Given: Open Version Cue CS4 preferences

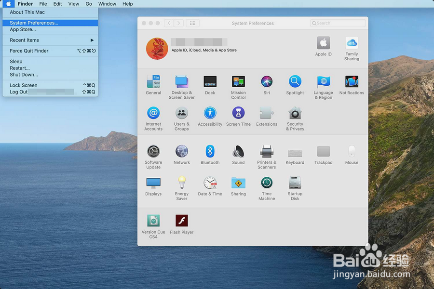Looking at the screenshot, I should [153, 226].
